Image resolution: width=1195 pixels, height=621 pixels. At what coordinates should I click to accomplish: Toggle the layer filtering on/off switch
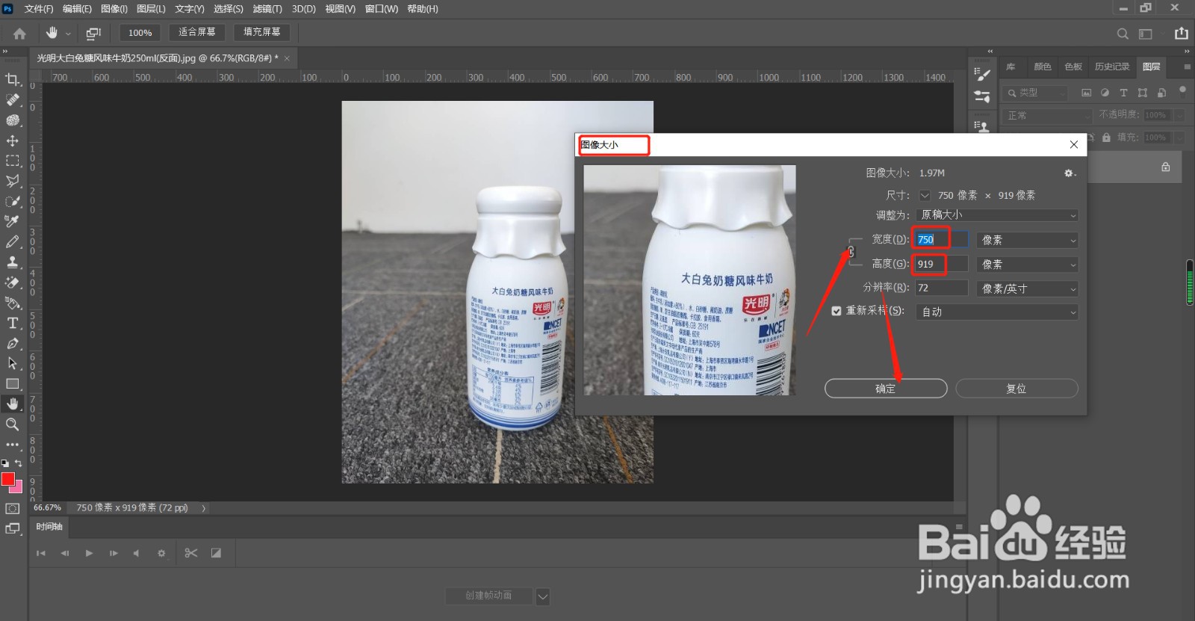click(1182, 91)
